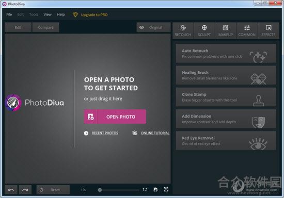Click the PhotoDiva title bar app icon

coord(4,4)
